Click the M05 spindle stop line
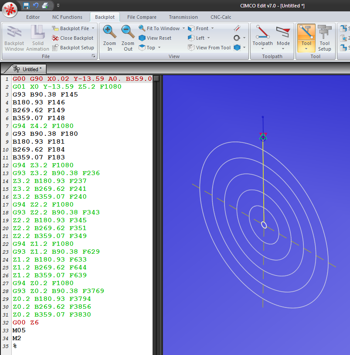Viewport: 350px width, 355px height. (19, 330)
